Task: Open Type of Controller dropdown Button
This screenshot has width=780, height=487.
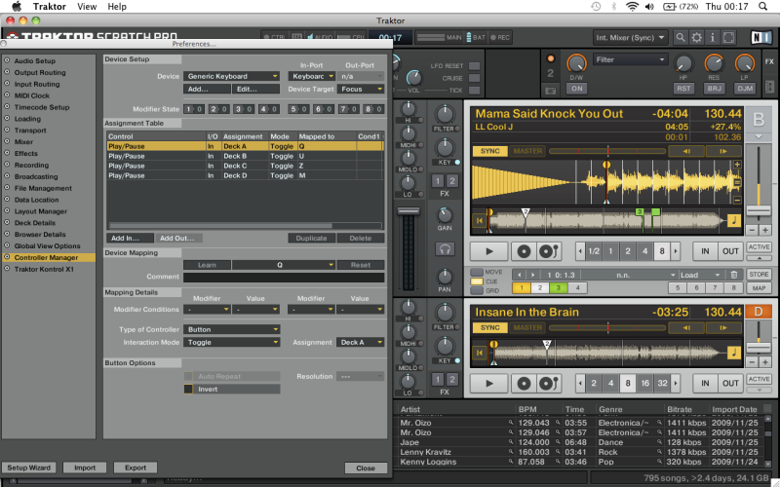Action: pyautogui.click(x=231, y=329)
